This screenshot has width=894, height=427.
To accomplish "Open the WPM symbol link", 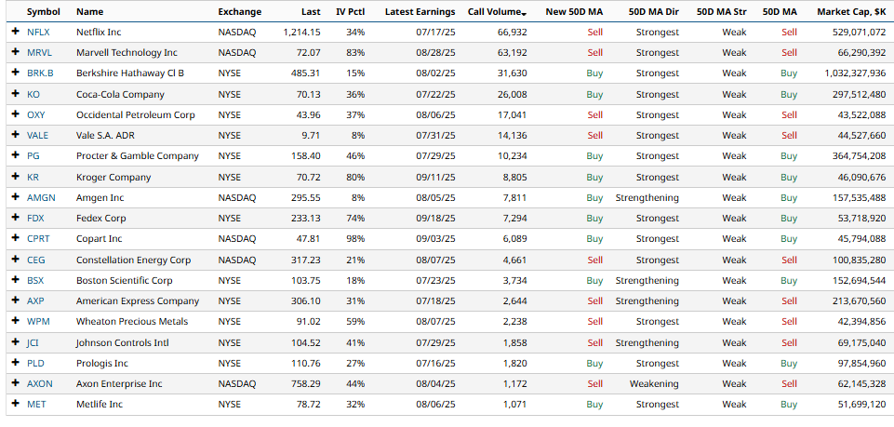I will coord(38,321).
